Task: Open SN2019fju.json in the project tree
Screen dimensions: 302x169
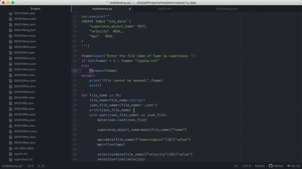Action: coord(24,109)
